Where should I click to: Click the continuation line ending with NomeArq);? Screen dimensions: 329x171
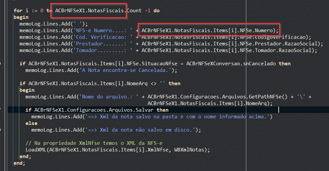click(210, 103)
